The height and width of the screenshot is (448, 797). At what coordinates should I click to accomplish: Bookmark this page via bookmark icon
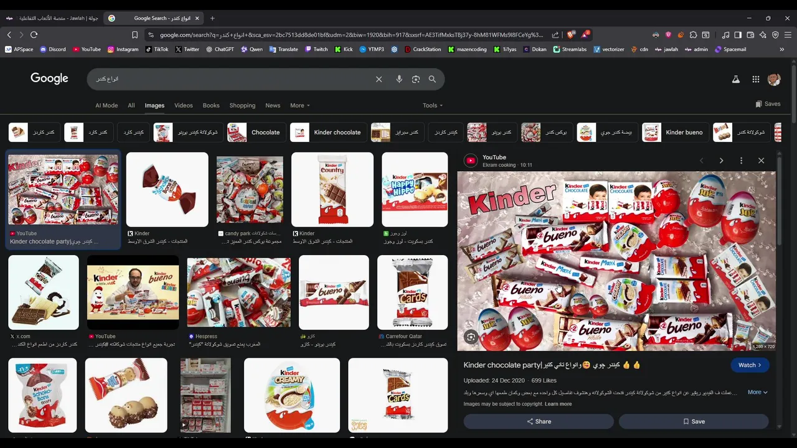(134, 35)
